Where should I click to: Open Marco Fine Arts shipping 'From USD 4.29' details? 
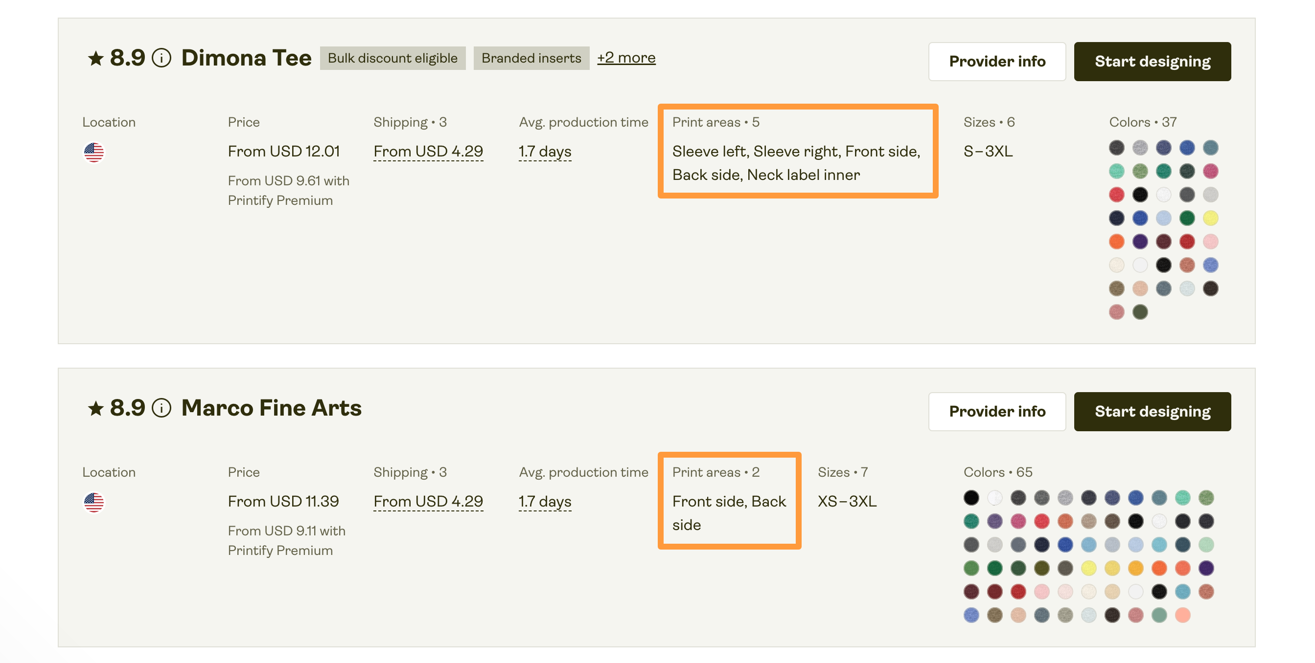(x=428, y=501)
